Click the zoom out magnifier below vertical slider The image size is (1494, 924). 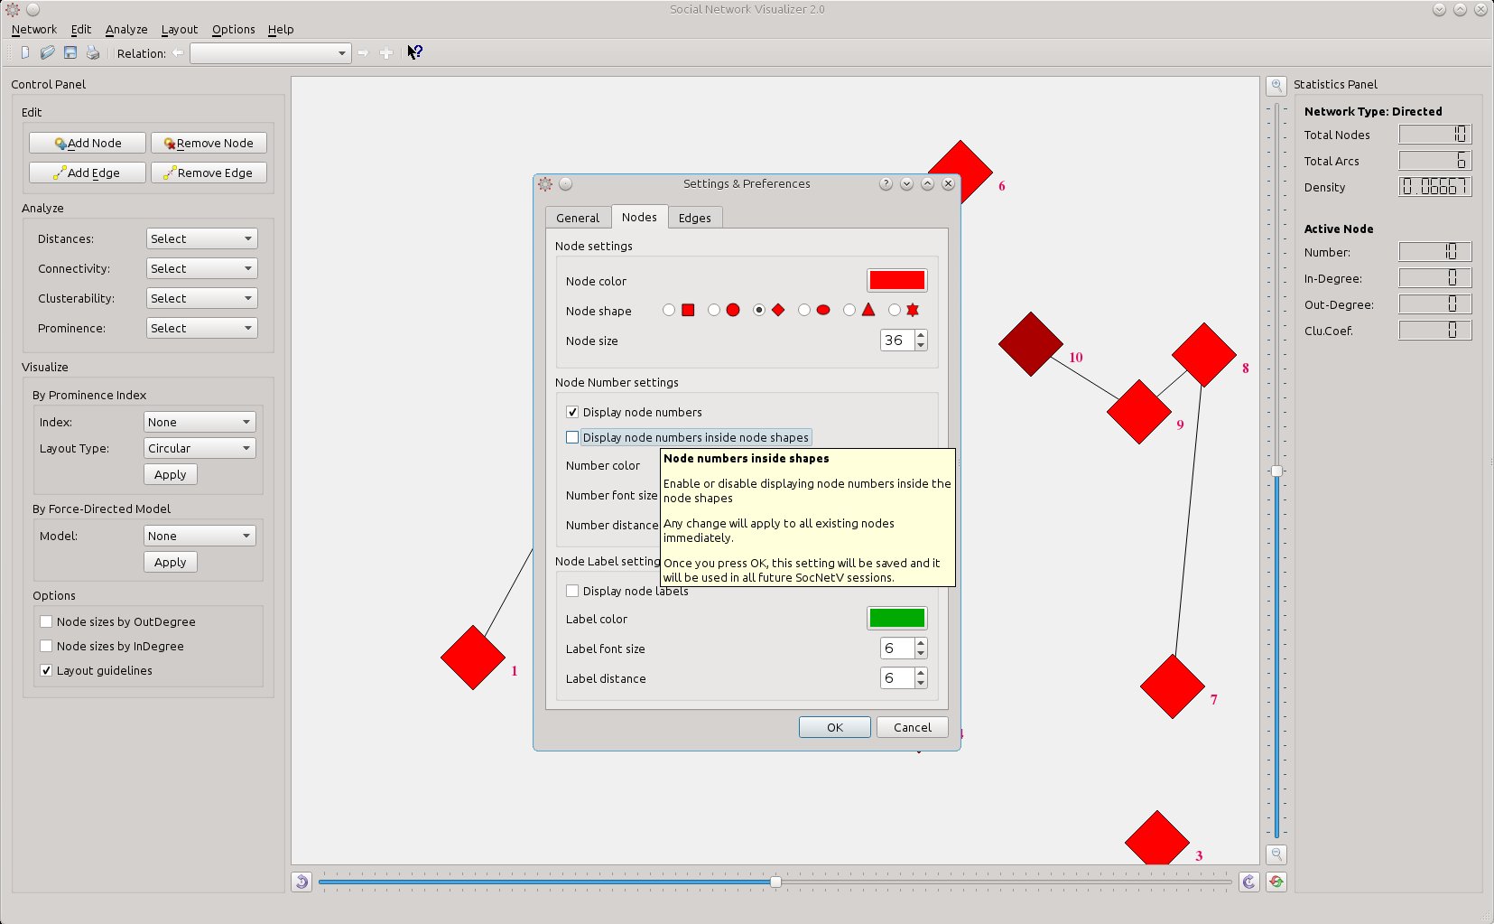(1276, 854)
